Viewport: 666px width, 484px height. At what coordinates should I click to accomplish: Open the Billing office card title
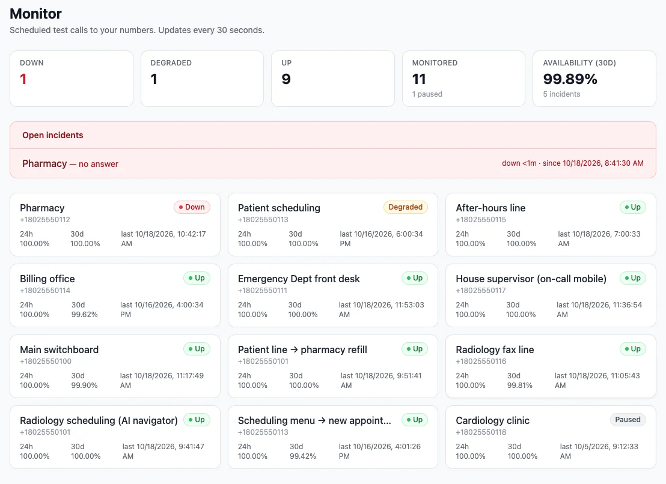click(47, 279)
